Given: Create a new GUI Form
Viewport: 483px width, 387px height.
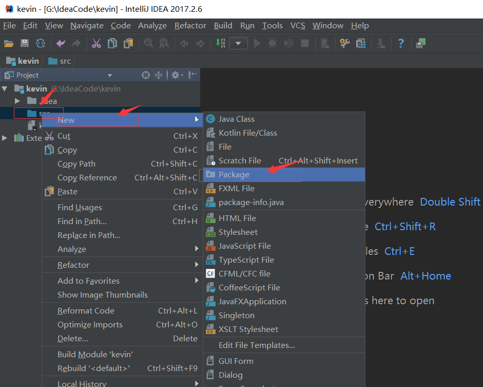Looking at the screenshot, I should [x=284, y=361].
